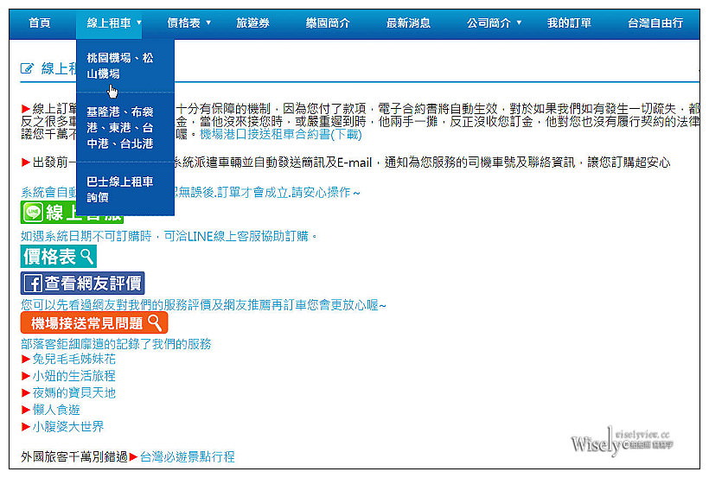This screenshot has width=709, height=478.
Task: Open 台灣必遊景點行程 link
Action: coord(187,456)
